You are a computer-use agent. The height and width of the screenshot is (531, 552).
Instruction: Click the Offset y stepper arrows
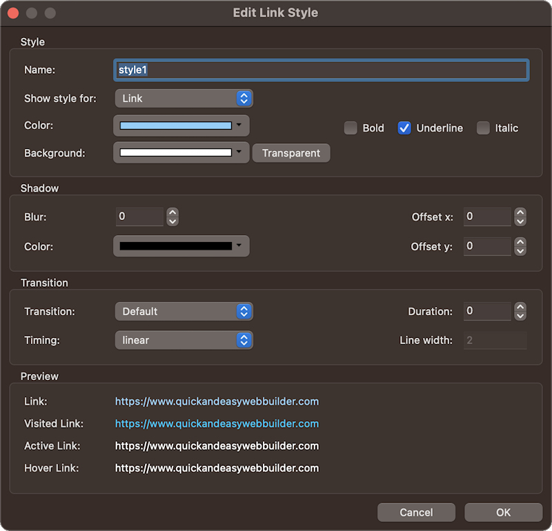pos(520,246)
